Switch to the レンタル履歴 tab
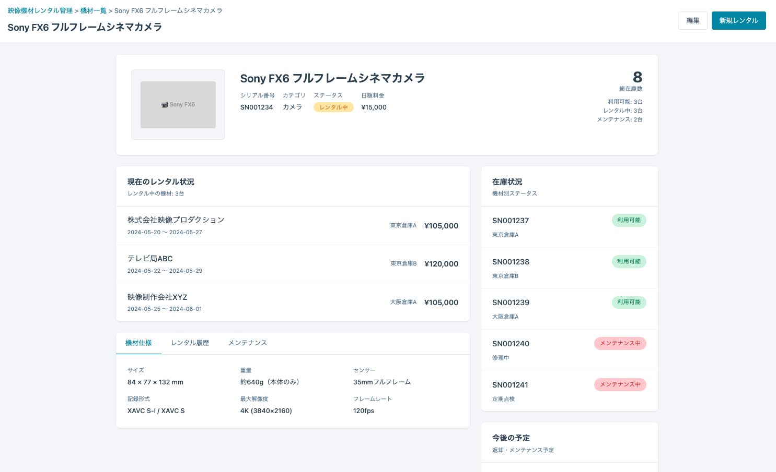The height and width of the screenshot is (472, 776). 190,343
